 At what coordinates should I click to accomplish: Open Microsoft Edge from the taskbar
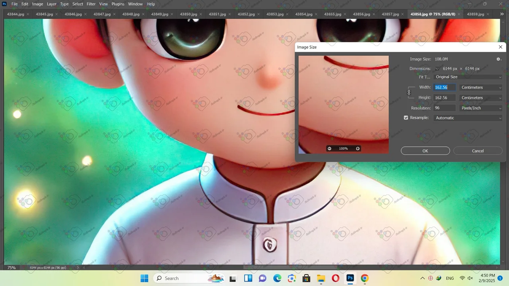(277, 278)
